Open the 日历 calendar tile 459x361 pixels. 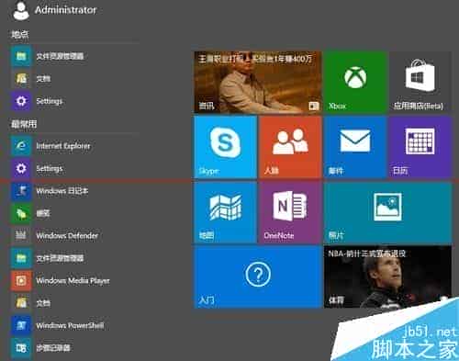tap(420, 147)
